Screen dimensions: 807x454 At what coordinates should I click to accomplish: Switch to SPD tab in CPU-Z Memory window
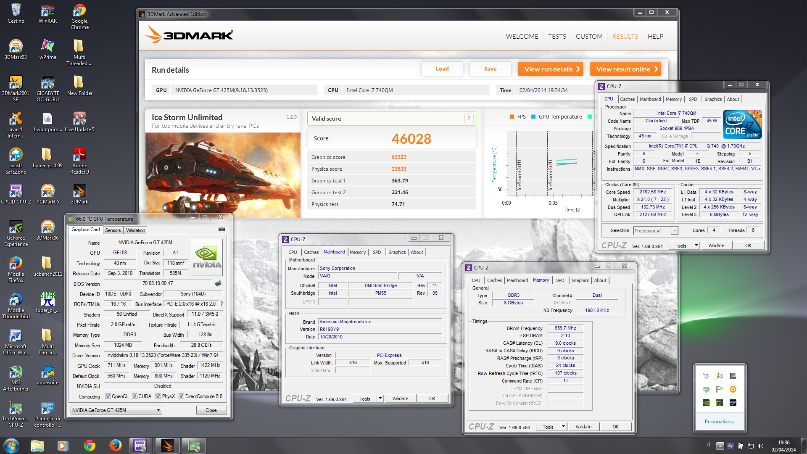point(560,280)
